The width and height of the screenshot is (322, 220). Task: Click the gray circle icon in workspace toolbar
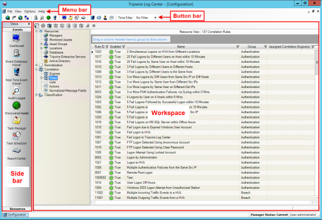(x=43, y=26)
